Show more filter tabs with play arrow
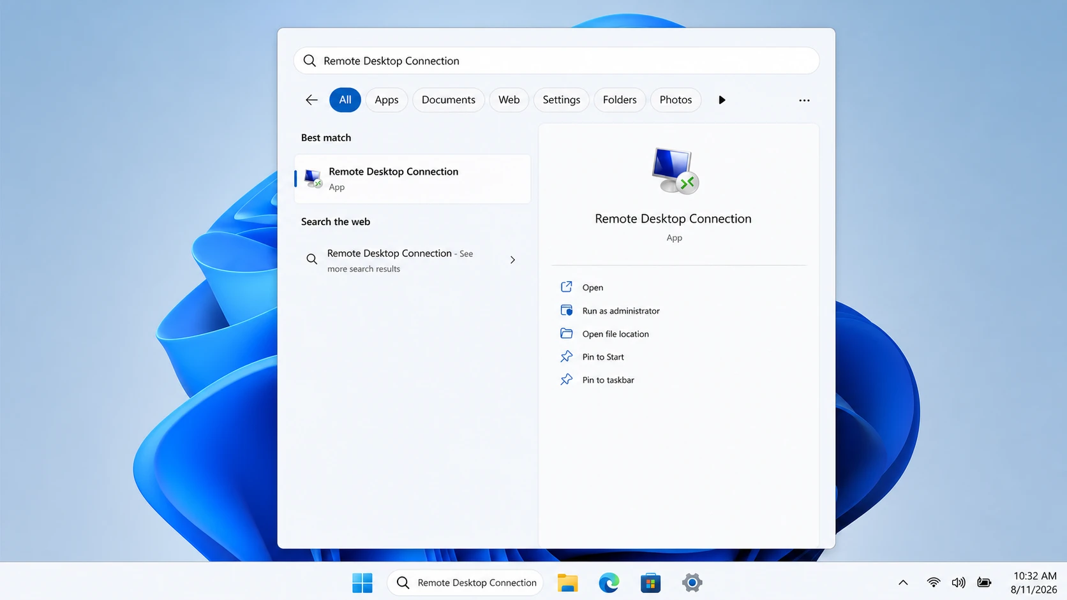Screen dimensions: 1067x600 tap(722, 100)
